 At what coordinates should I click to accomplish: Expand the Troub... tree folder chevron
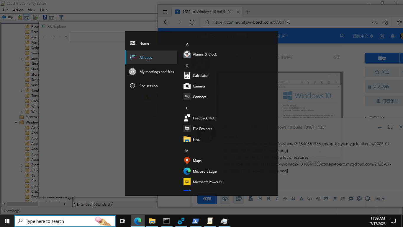point(22,91)
